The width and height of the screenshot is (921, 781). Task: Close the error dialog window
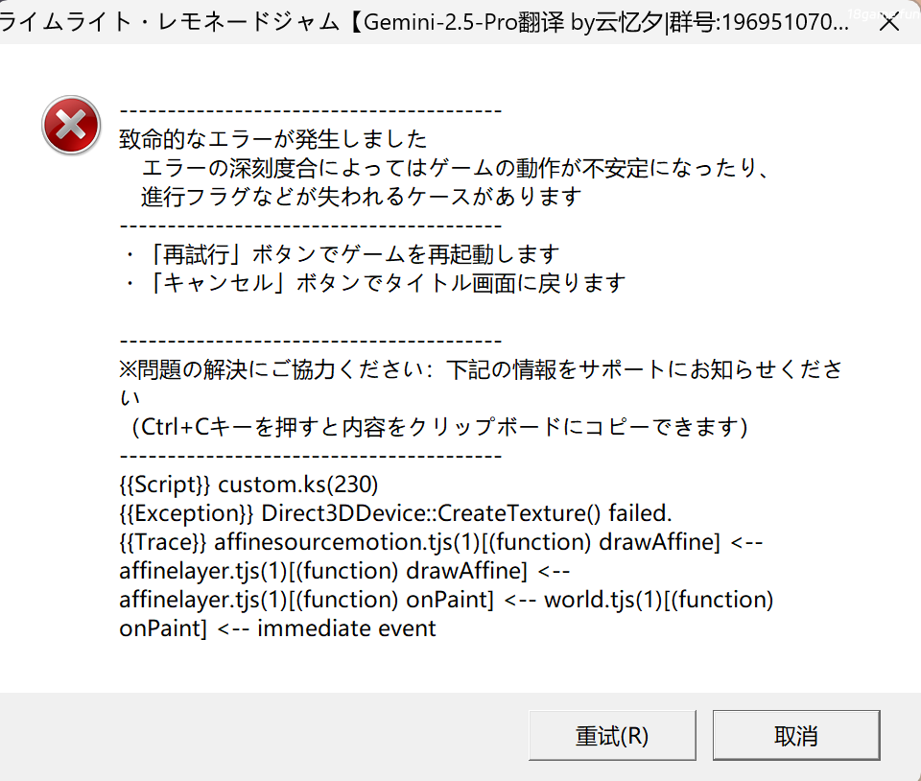[888, 24]
